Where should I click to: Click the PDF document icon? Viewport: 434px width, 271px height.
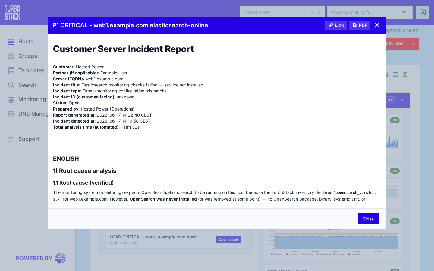(x=355, y=25)
